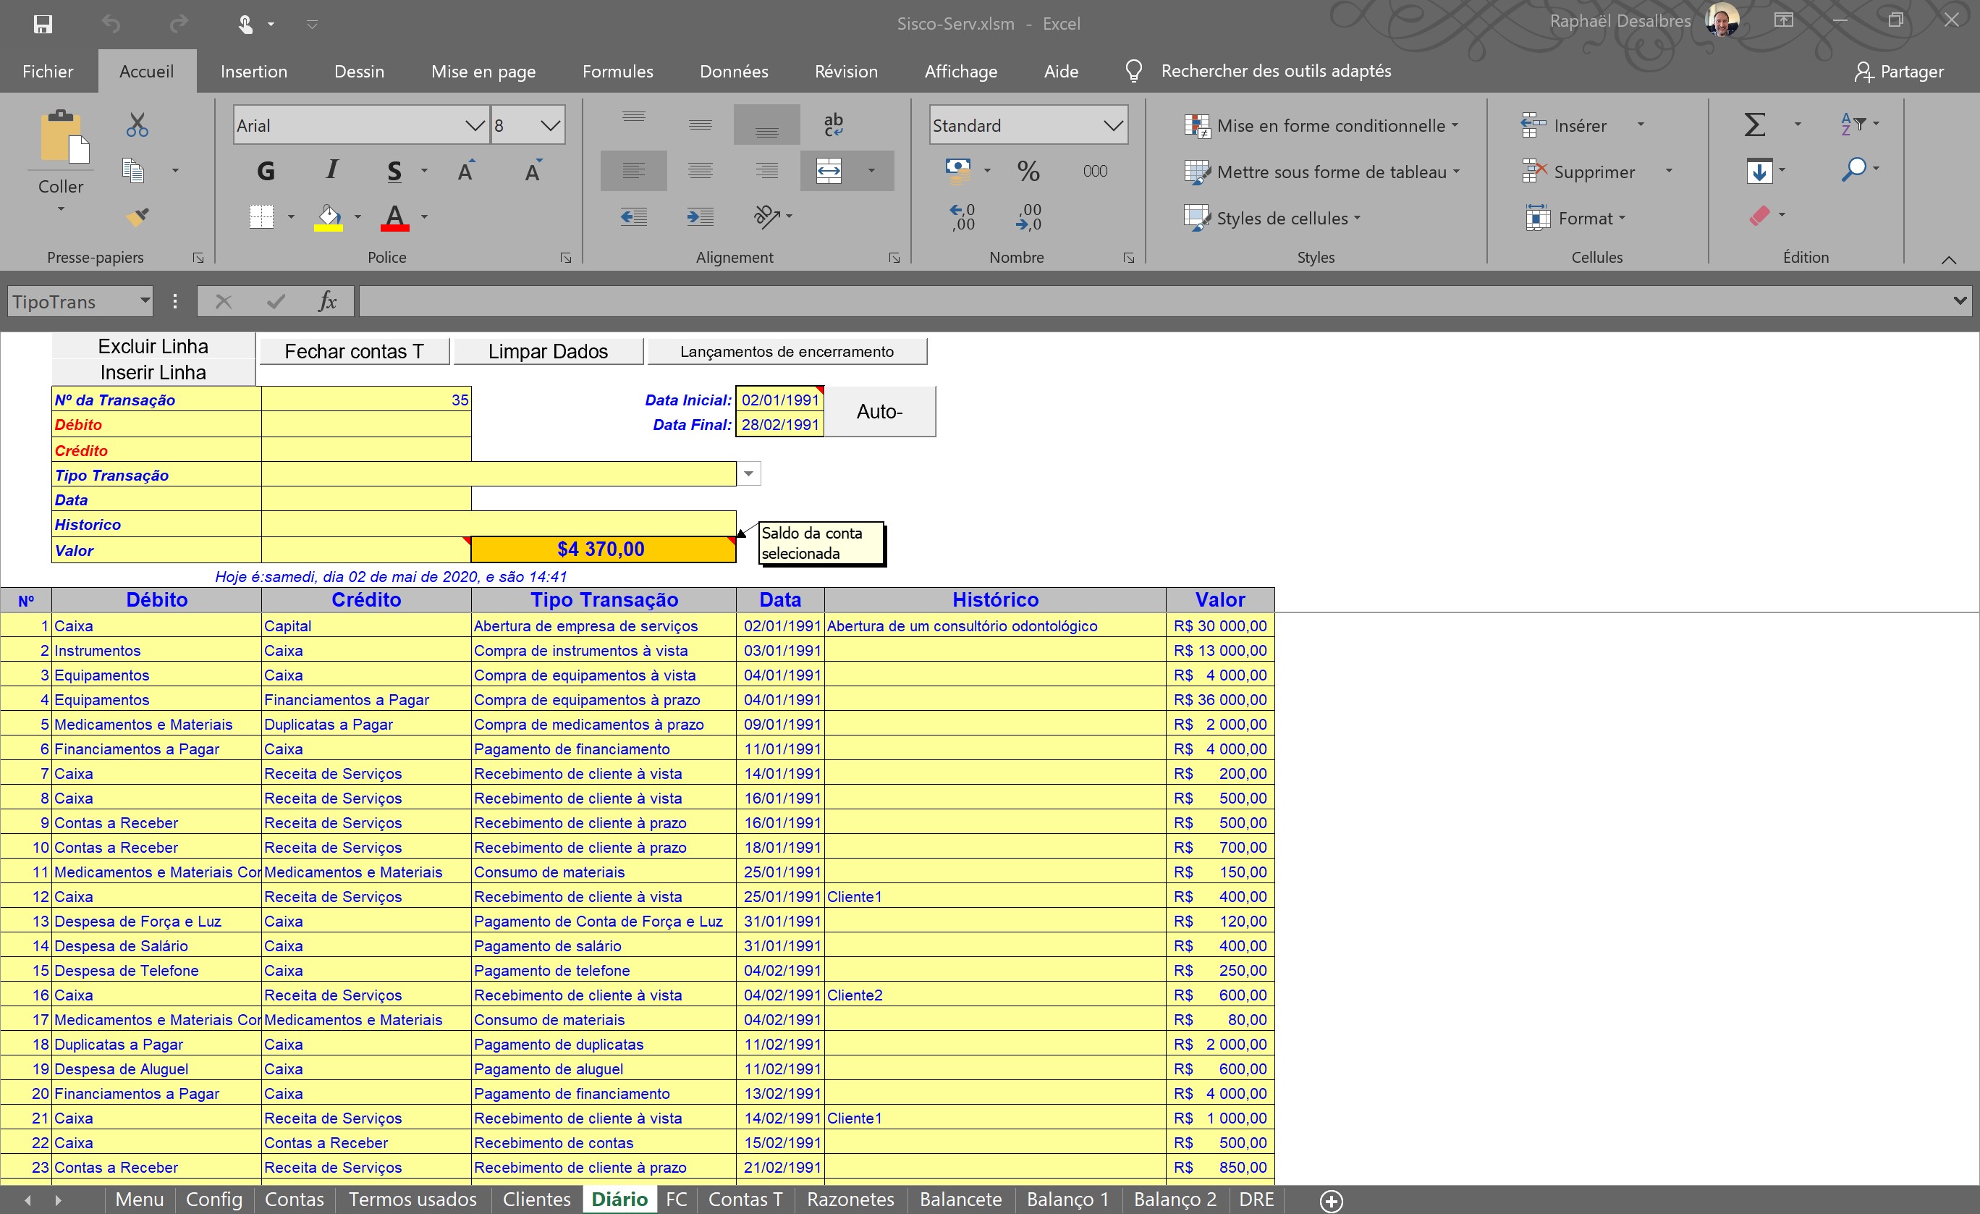Click the Sort and Filter icon
1980x1214 pixels.
(x=1852, y=124)
